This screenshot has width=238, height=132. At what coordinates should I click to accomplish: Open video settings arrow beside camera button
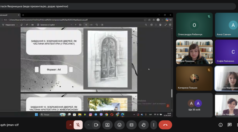[x=88, y=125]
